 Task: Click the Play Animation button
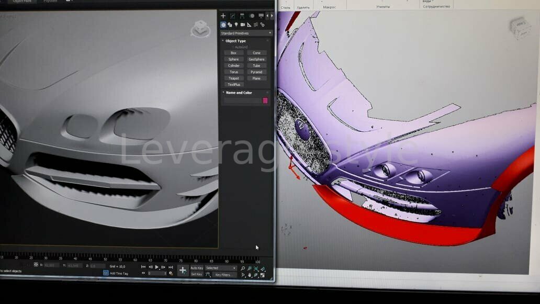pos(156,267)
